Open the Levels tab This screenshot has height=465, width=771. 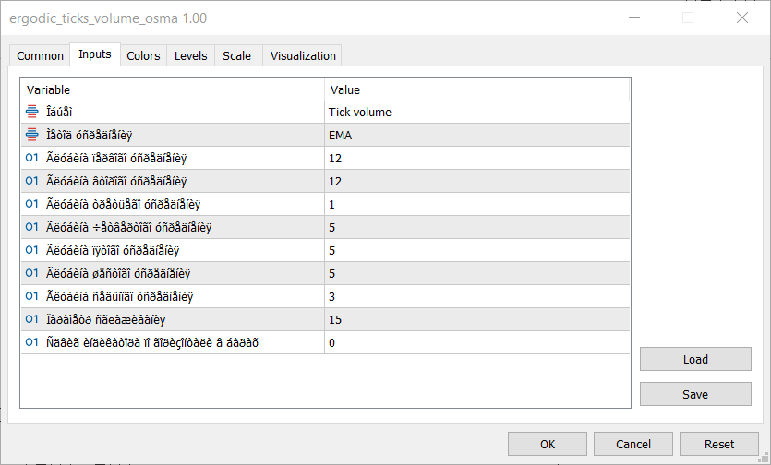[191, 55]
